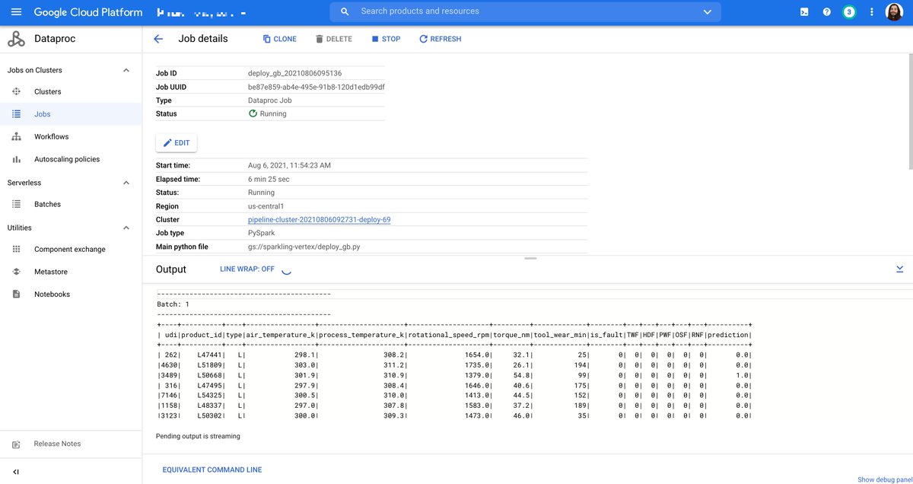
Task: Click the Batch: 1 output line
Action: point(173,304)
